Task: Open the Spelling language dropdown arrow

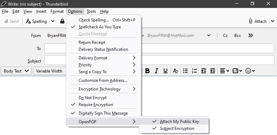Action: 53,21
